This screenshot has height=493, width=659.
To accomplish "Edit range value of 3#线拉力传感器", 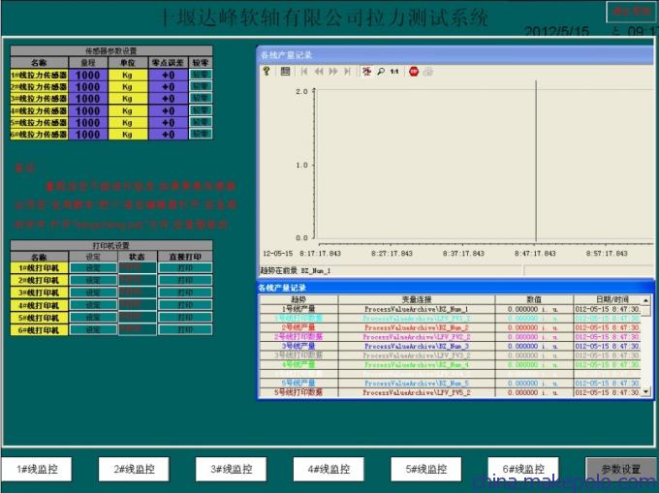I will click(x=88, y=98).
